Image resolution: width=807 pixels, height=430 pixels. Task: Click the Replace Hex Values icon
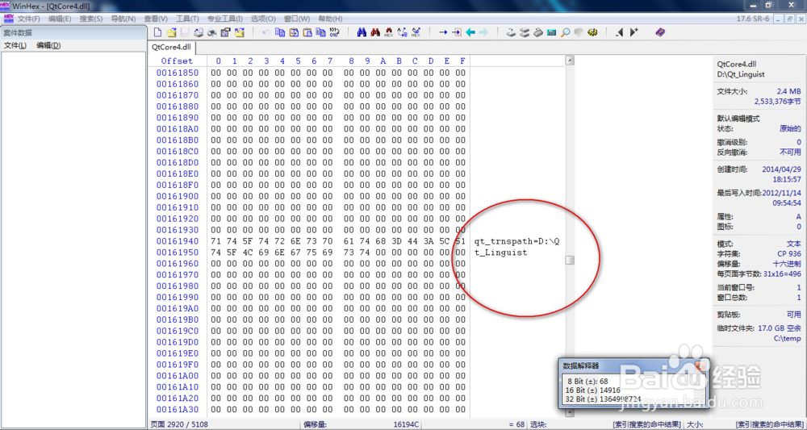point(416,32)
